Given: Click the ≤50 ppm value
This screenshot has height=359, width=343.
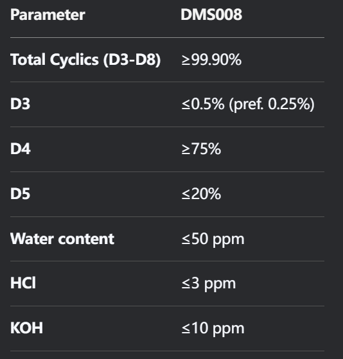Looking at the screenshot, I should click(x=213, y=240).
